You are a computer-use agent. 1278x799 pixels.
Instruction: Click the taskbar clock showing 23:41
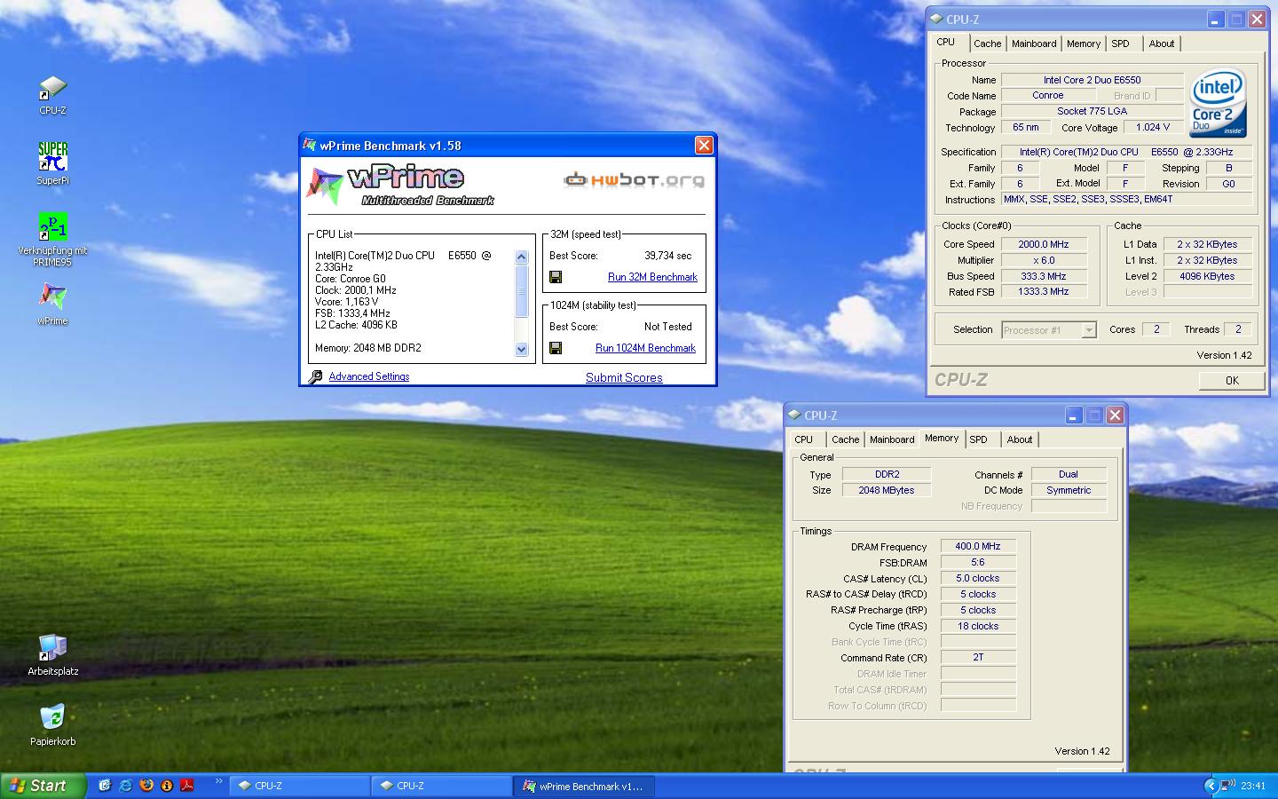coord(1253,786)
